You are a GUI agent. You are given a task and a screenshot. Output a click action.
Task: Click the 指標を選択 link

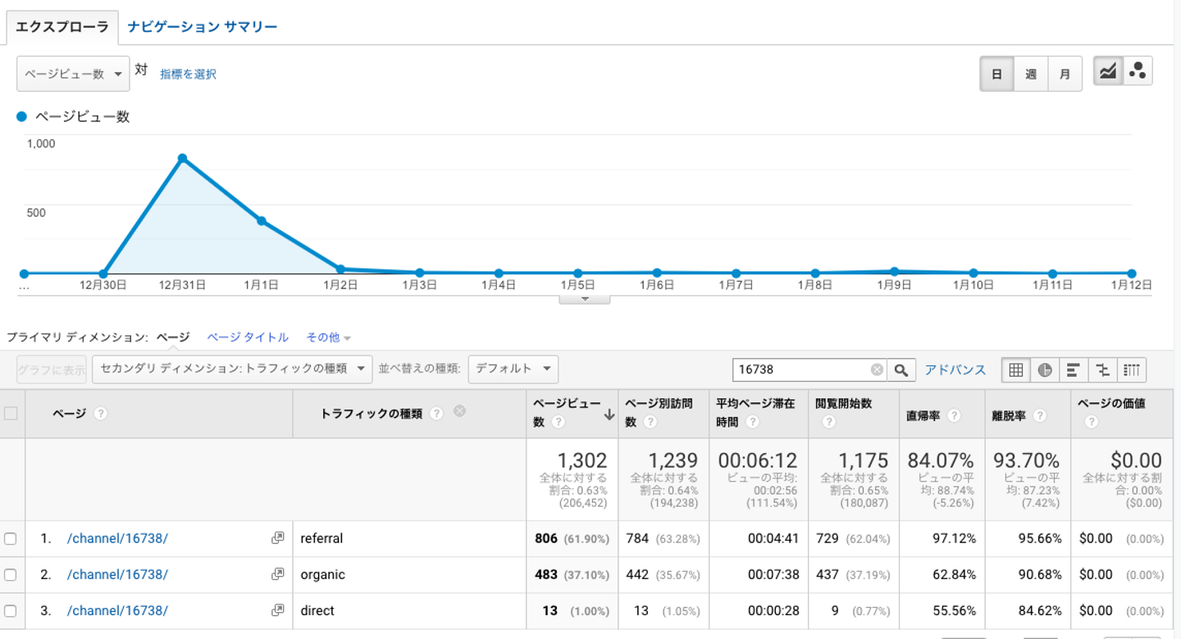coord(188,75)
